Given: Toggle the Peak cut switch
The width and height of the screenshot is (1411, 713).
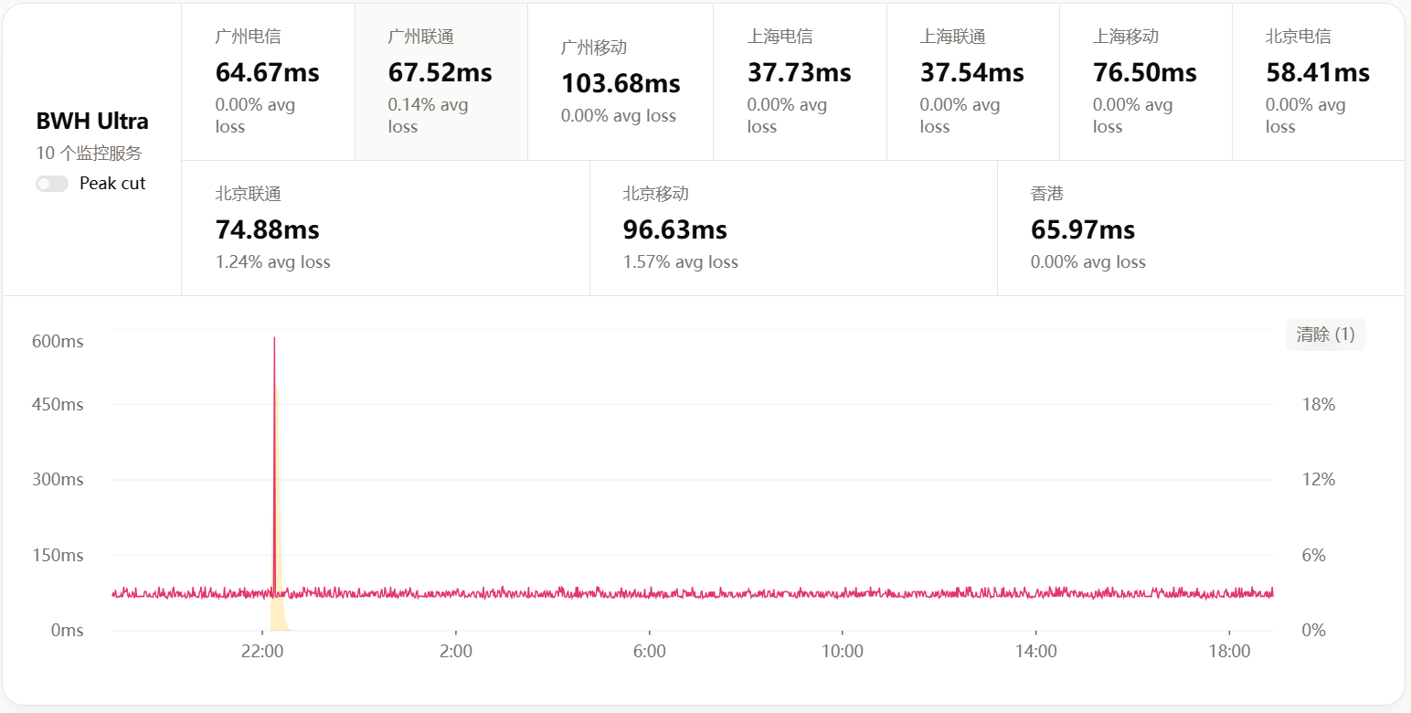Looking at the screenshot, I should [x=52, y=184].
